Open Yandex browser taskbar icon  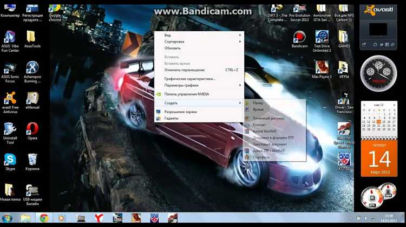pyautogui.click(x=99, y=218)
